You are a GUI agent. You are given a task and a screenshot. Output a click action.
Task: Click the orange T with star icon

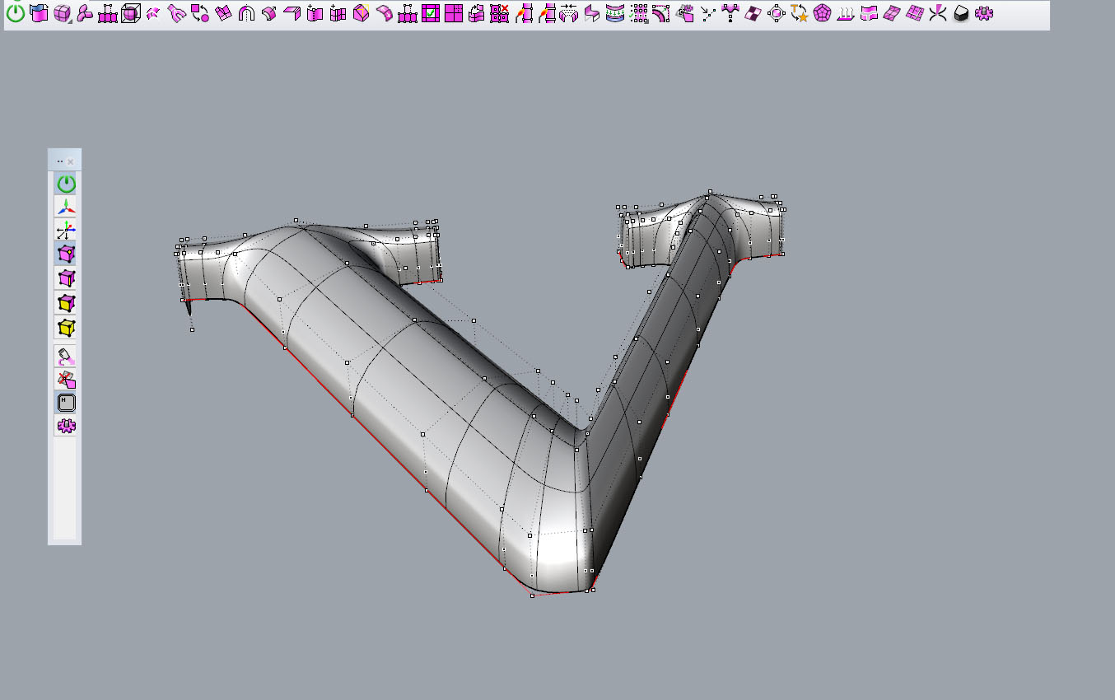[x=800, y=13]
